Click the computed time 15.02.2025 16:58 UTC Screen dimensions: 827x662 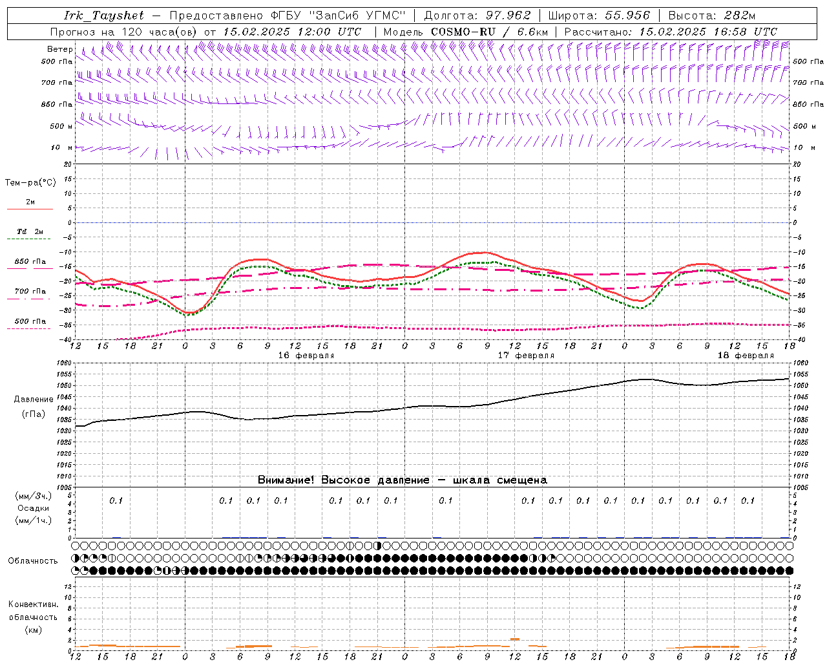[x=708, y=32]
